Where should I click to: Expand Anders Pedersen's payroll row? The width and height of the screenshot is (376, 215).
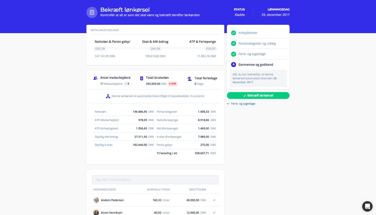(214, 200)
